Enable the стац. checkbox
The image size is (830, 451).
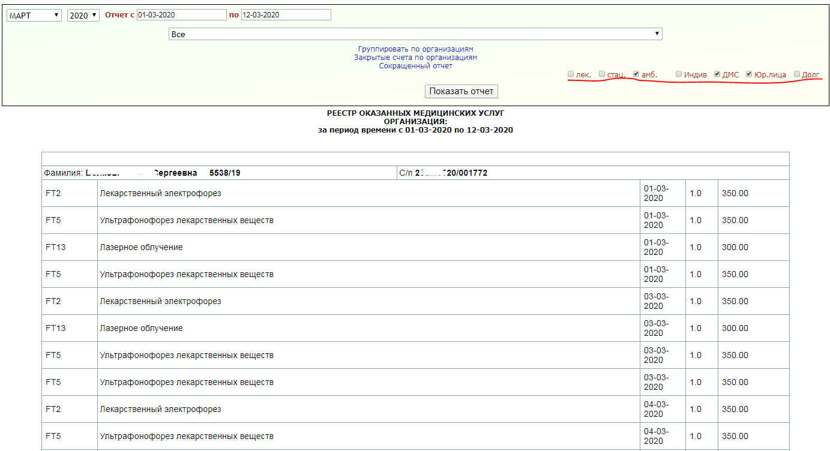(602, 74)
